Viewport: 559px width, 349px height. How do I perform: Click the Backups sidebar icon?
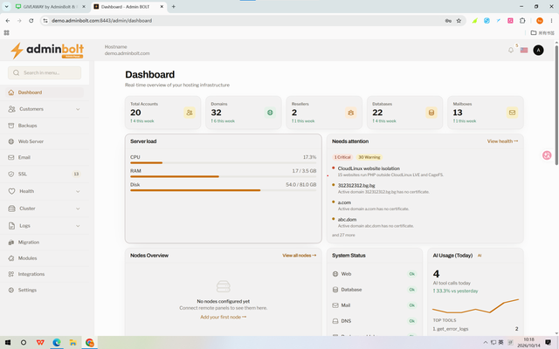[x=11, y=126]
